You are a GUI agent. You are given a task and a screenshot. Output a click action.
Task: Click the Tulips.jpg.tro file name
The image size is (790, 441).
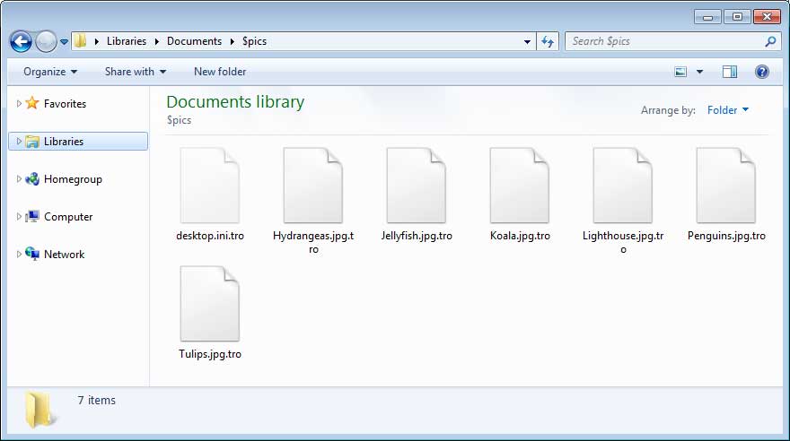pyautogui.click(x=210, y=354)
